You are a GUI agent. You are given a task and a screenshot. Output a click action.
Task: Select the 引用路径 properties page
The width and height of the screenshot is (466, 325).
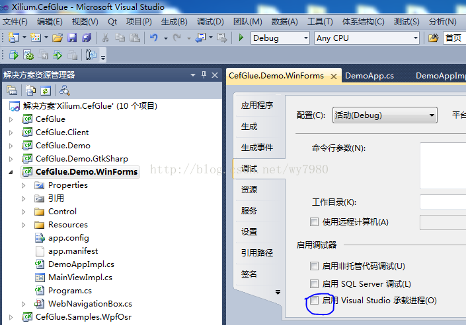[257, 253]
